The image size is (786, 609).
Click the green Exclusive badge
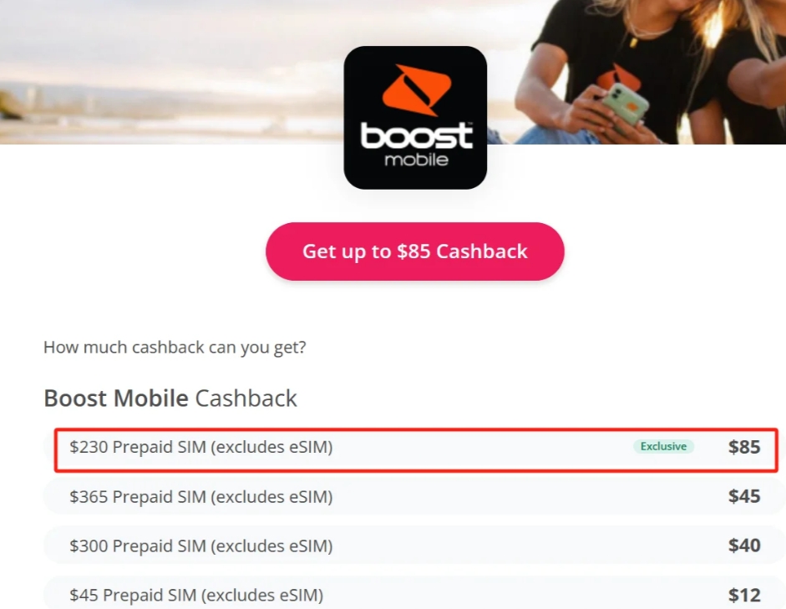click(663, 447)
